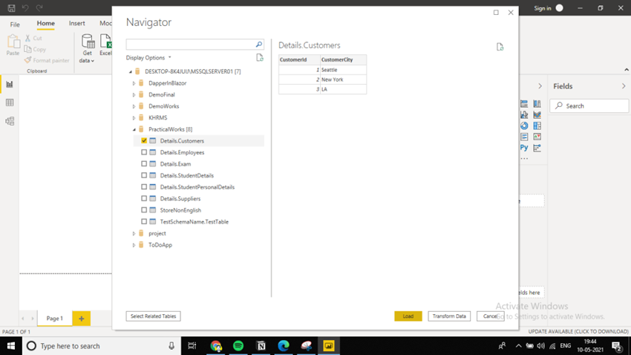This screenshot has width=631, height=355.
Task: Click Select Related Tables button
Action: [x=154, y=316]
